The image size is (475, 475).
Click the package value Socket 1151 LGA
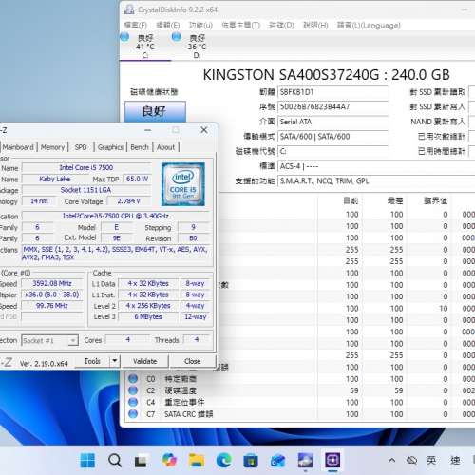pos(85,190)
